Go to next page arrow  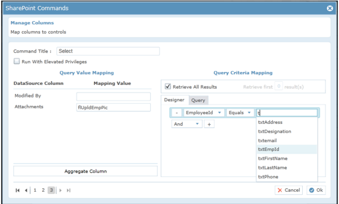61,190
